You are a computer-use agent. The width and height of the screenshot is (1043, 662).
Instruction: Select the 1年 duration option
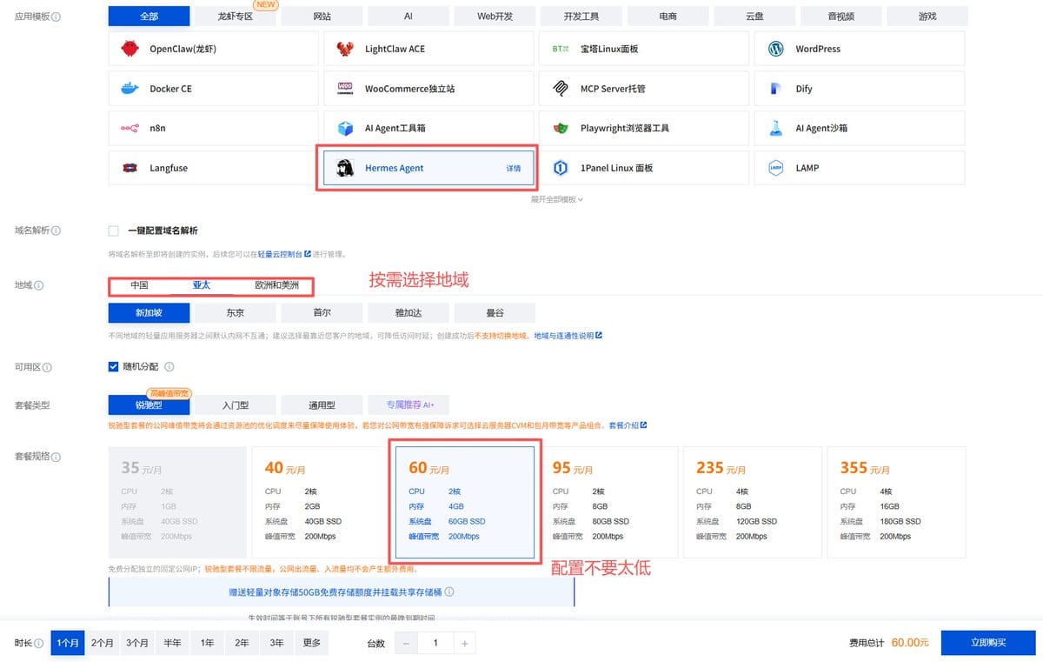[x=207, y=643]
